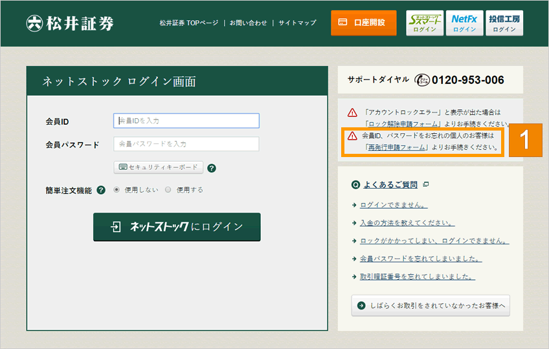Click help icon beside セキュリティキーボード

[x=212, y=168]
